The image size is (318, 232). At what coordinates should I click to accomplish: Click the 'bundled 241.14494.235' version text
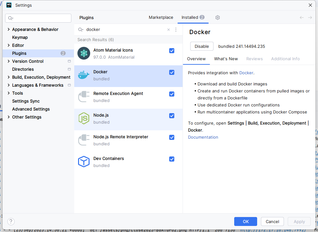(x=242, y=46)
